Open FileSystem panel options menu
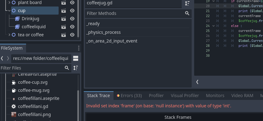263x121 pixels. (79, 48)
